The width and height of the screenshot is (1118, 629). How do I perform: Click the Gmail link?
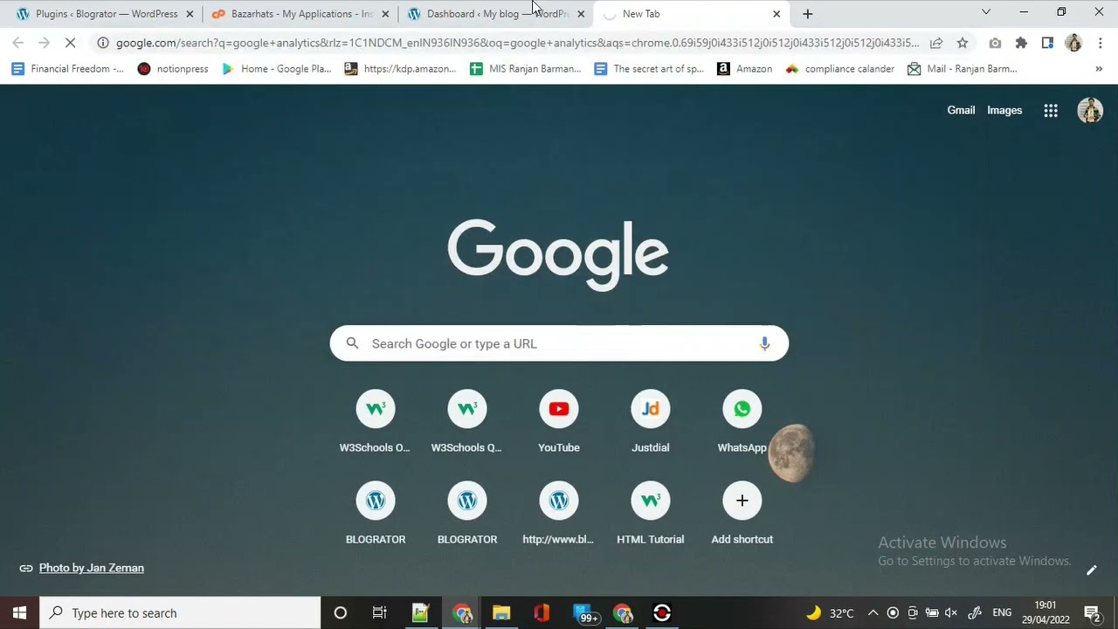pyautogui.click(x=961, y=110)
